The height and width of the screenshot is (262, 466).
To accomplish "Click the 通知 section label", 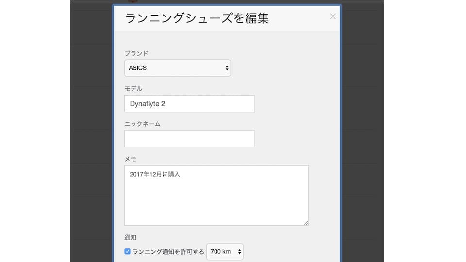I will point(130,237).
